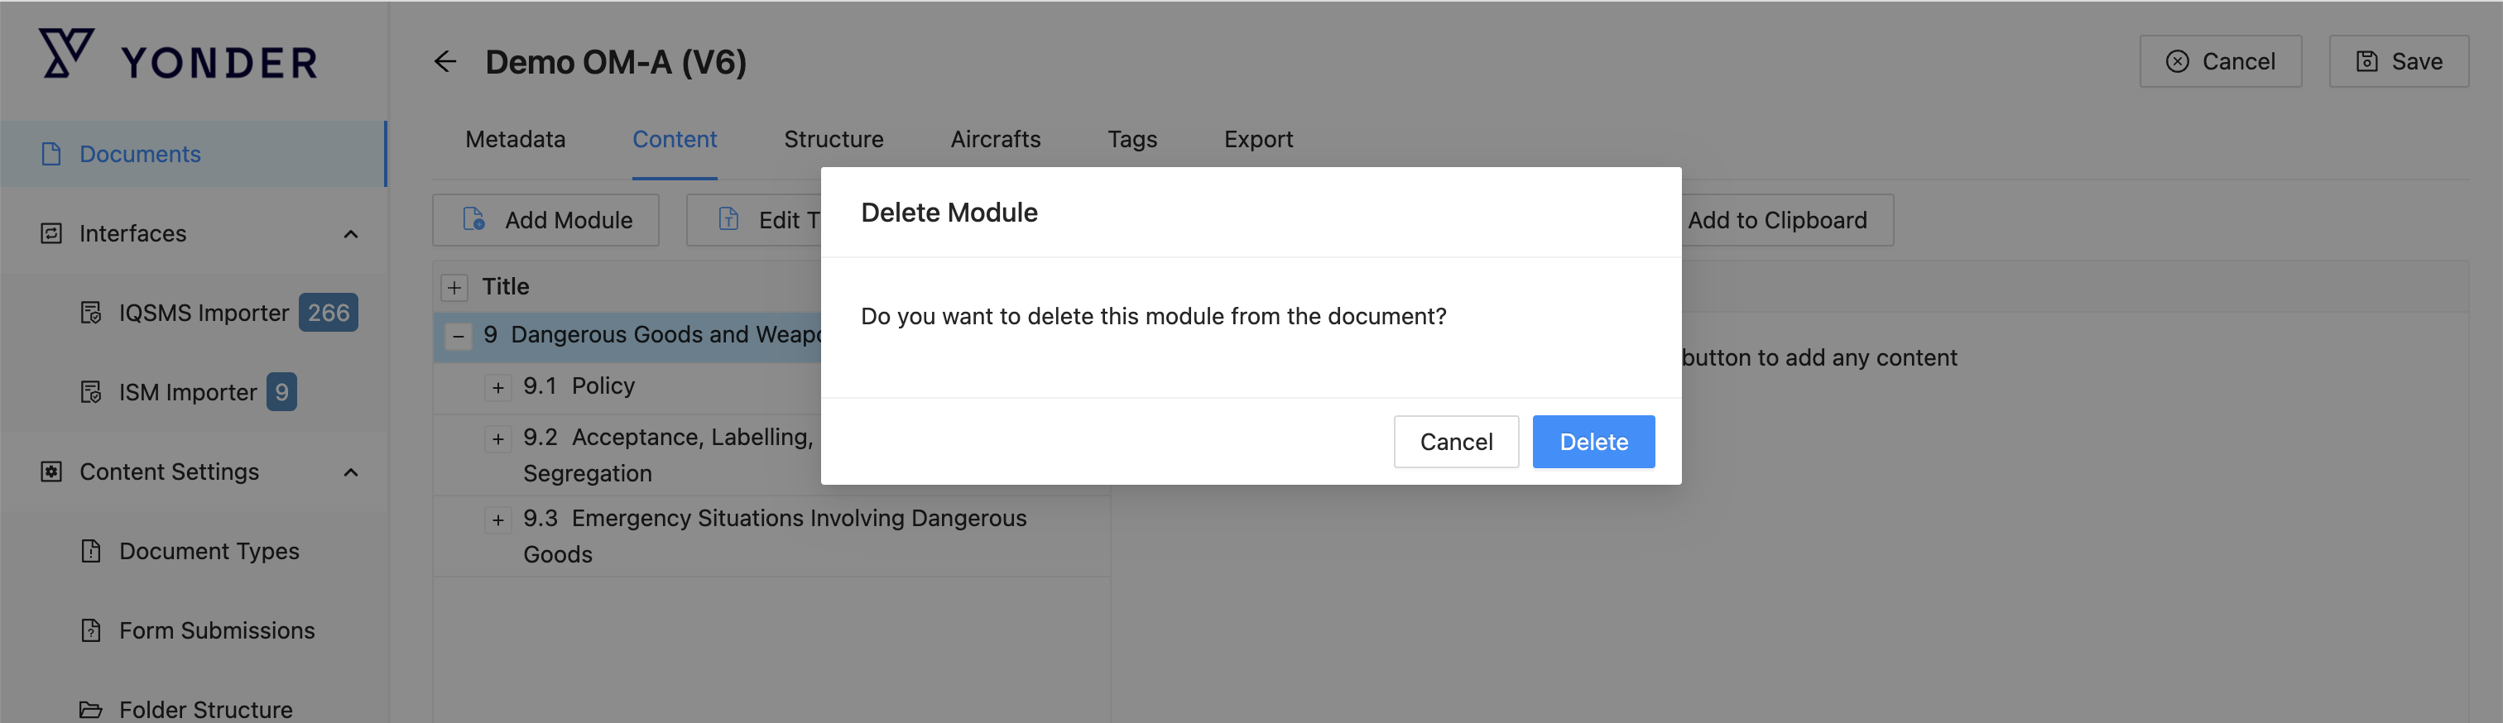Image resolution: width=2503 pixels, height=723 pixels.
Task: Collapse the Interfaces sidebar section
Action: pos(351,234)
